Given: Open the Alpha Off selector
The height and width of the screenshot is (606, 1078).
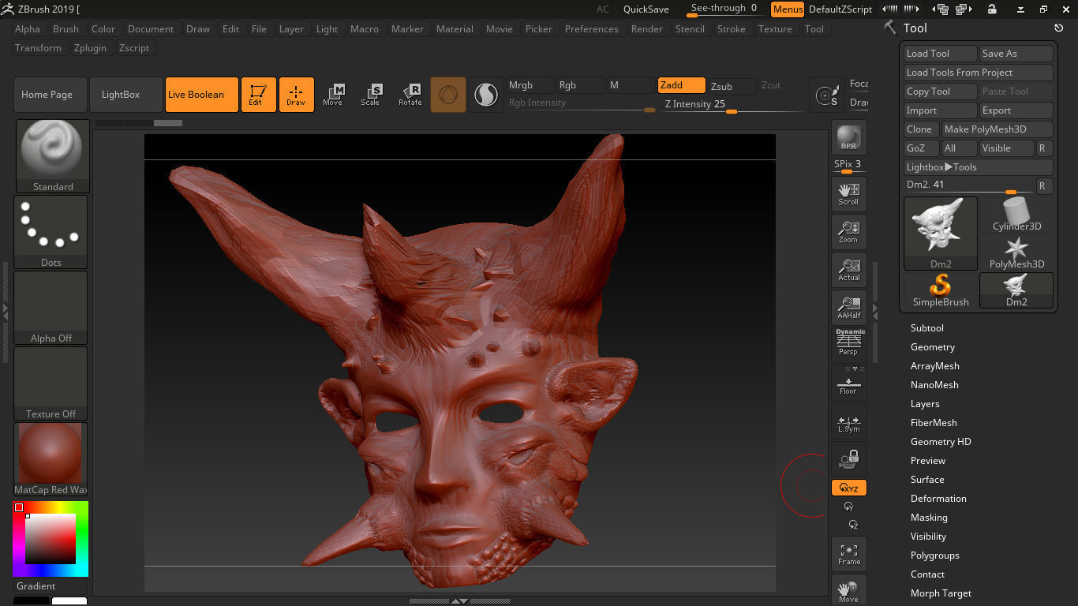Looking at the screenshot, I should pos(51,308).
